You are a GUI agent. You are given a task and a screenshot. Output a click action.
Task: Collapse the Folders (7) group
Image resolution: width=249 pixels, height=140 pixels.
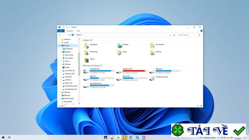click(x=82, y=40)
